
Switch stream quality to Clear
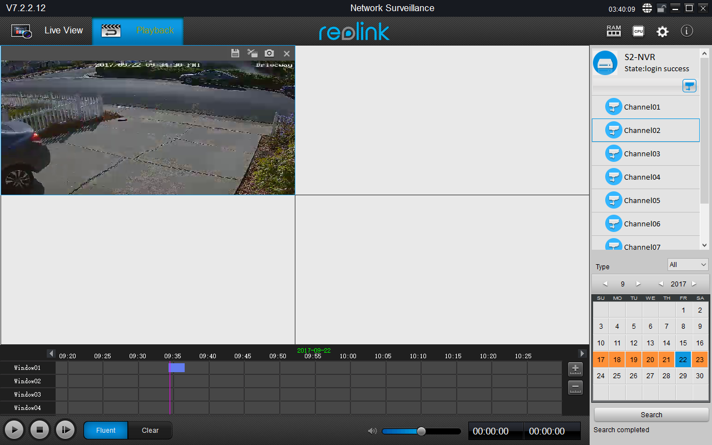click(x=150, y=431)
